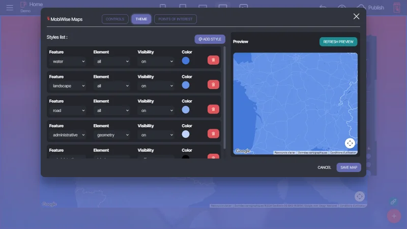Open the Feature dropdown set to administrative

68,135
